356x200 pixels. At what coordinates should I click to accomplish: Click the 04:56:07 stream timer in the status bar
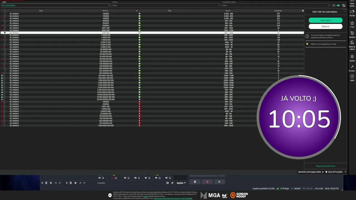tap(297, 189)
